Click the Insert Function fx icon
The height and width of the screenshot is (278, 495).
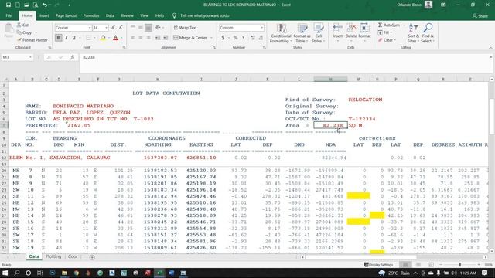[72, 57]
